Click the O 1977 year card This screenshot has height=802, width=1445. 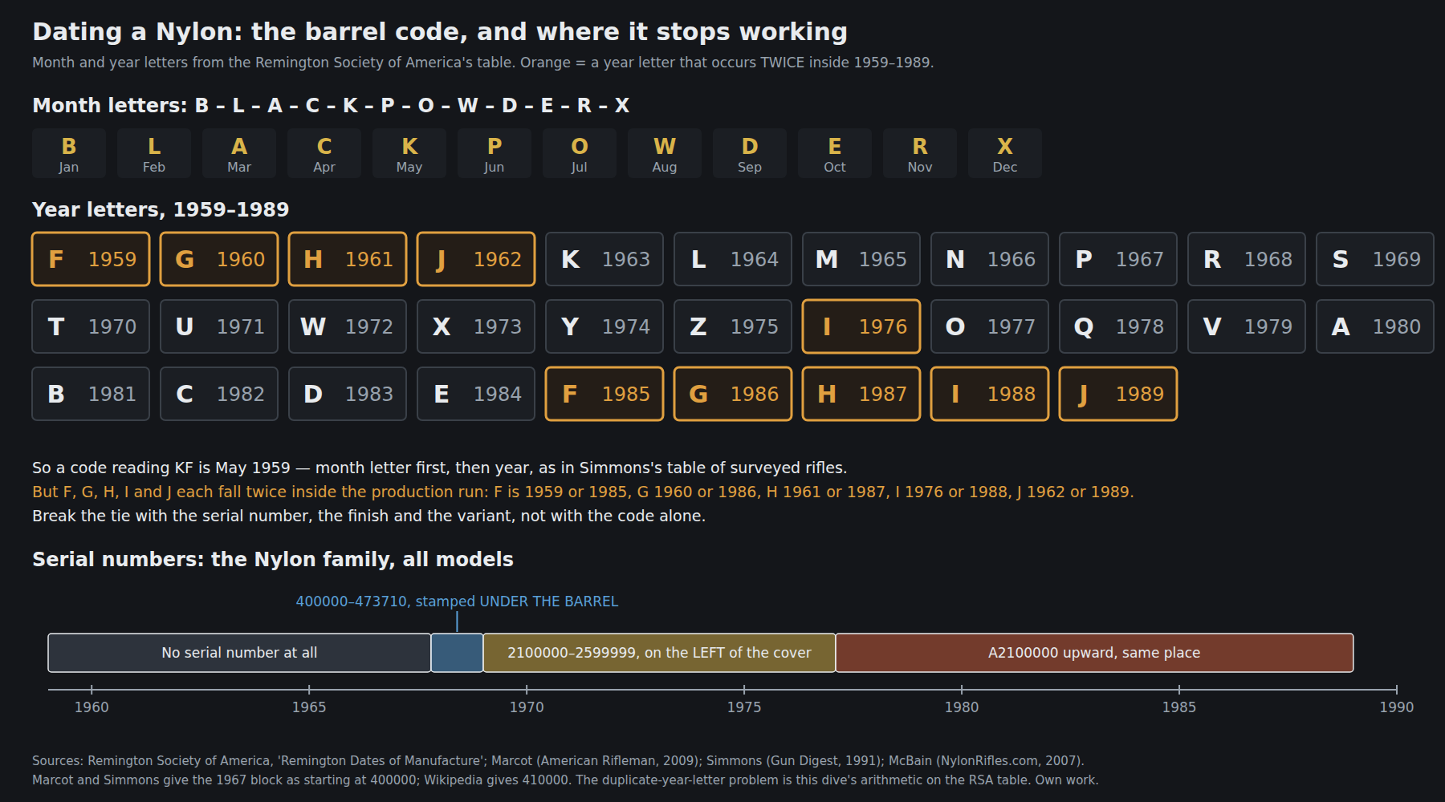click(x=990, y=326)
